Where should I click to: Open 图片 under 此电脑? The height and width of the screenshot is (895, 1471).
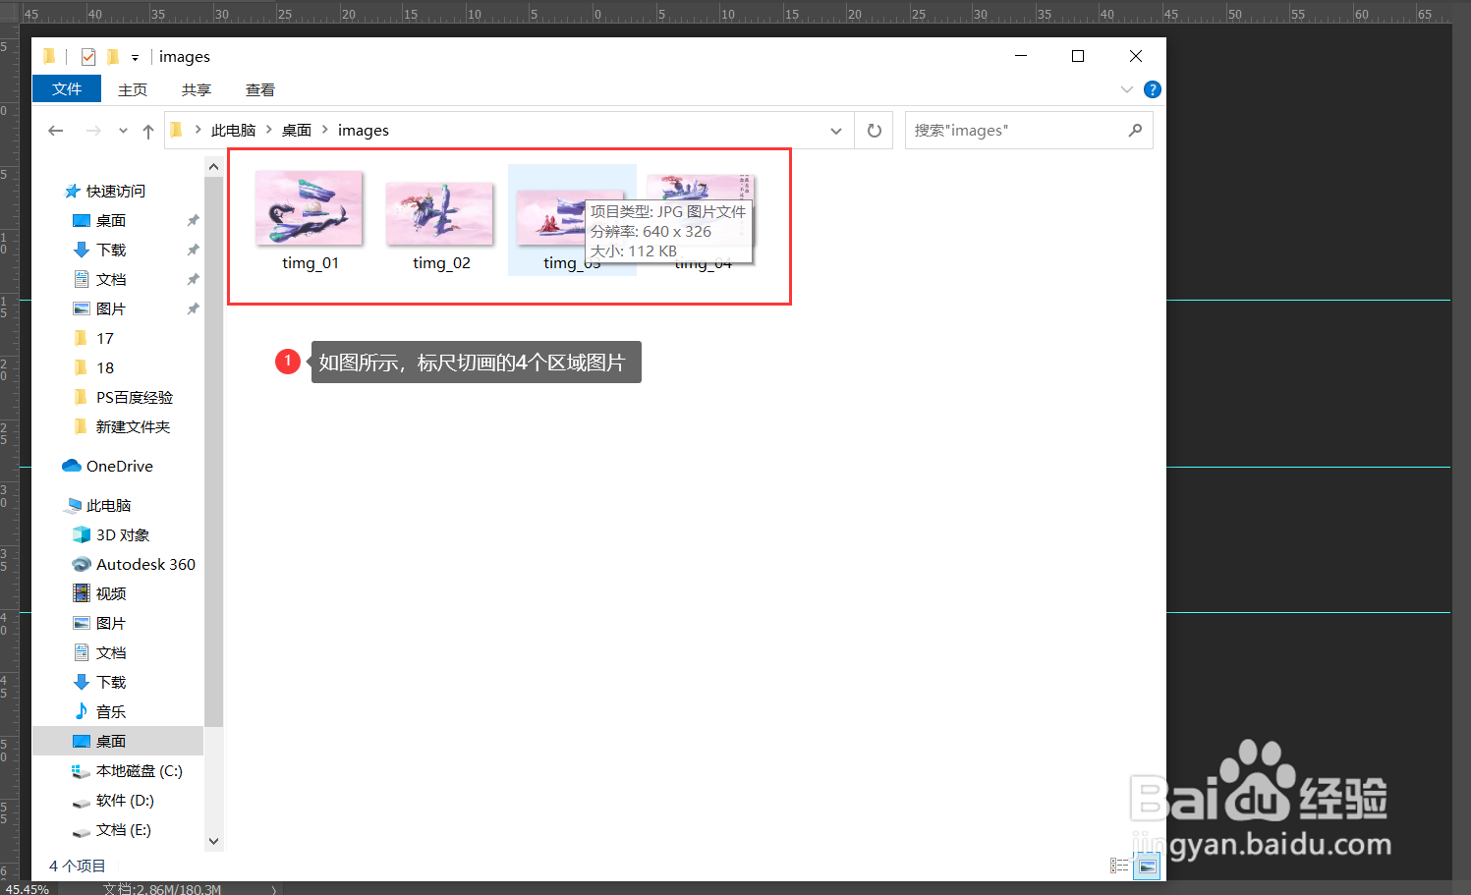(x=111, y=624)
